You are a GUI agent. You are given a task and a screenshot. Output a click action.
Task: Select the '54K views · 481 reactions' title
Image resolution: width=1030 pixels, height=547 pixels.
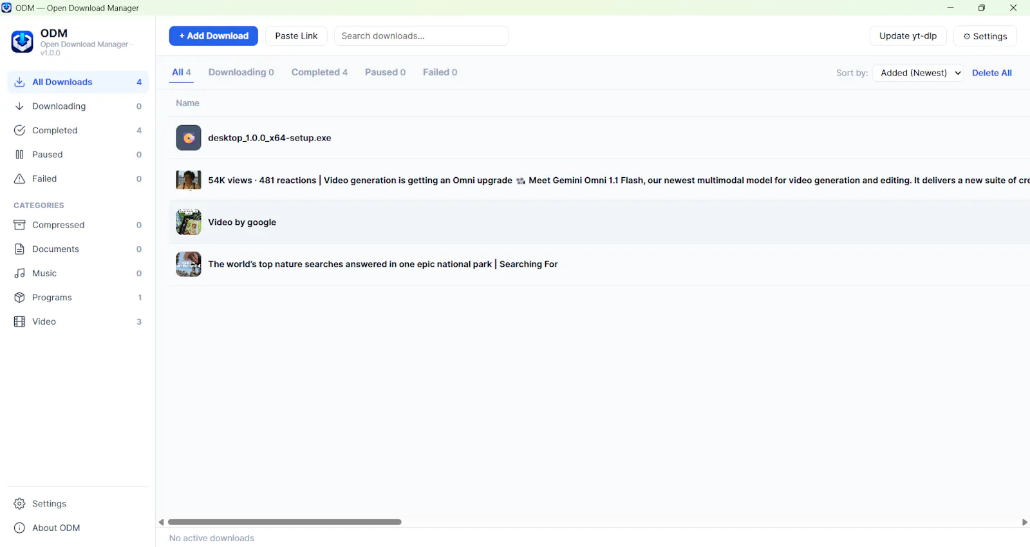click(619, 180)
